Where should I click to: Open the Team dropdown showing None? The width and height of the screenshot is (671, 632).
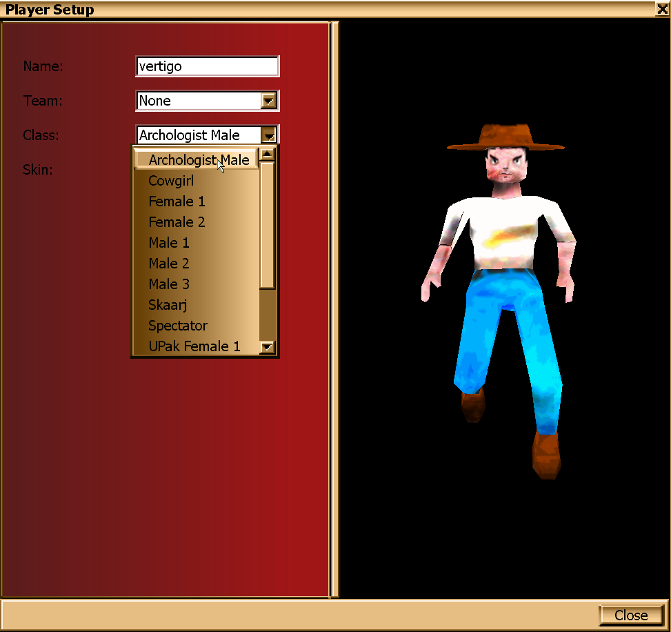(x=208, y=101)
